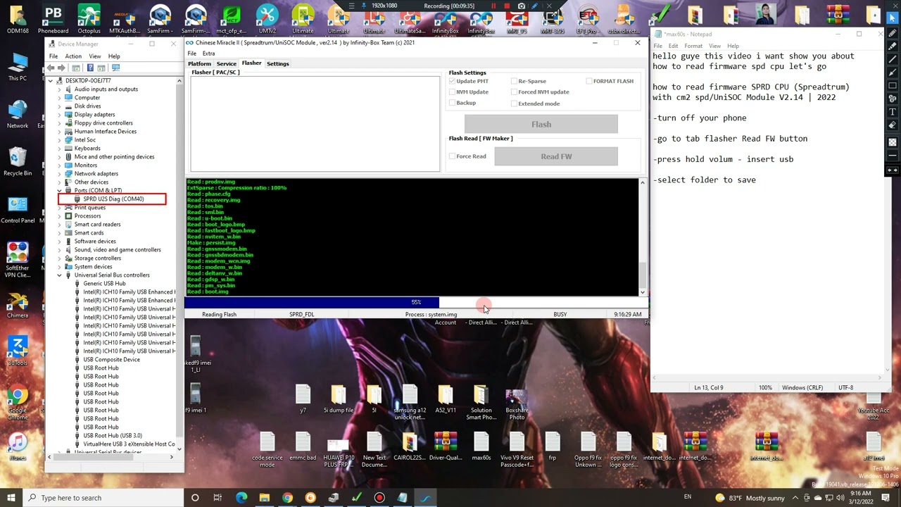This screenshot has width=901, height=507.
Task: Open the Phoneboard desktop shortcut
Action: [x=53, y=19]
